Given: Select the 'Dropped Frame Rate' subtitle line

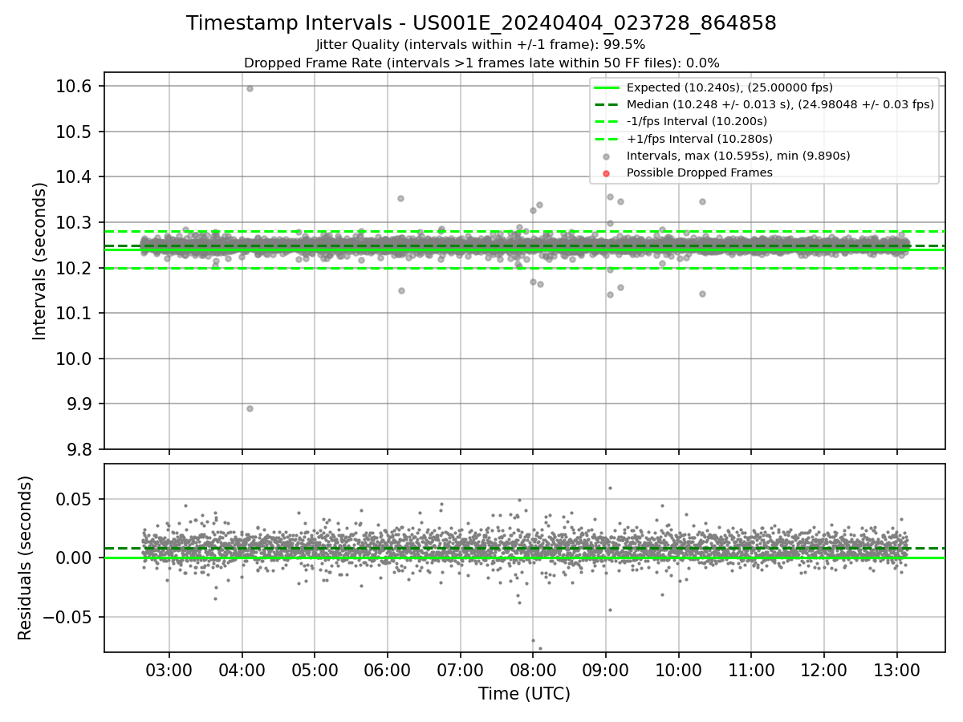Looking at the screenshot, I should coord(481,63).
